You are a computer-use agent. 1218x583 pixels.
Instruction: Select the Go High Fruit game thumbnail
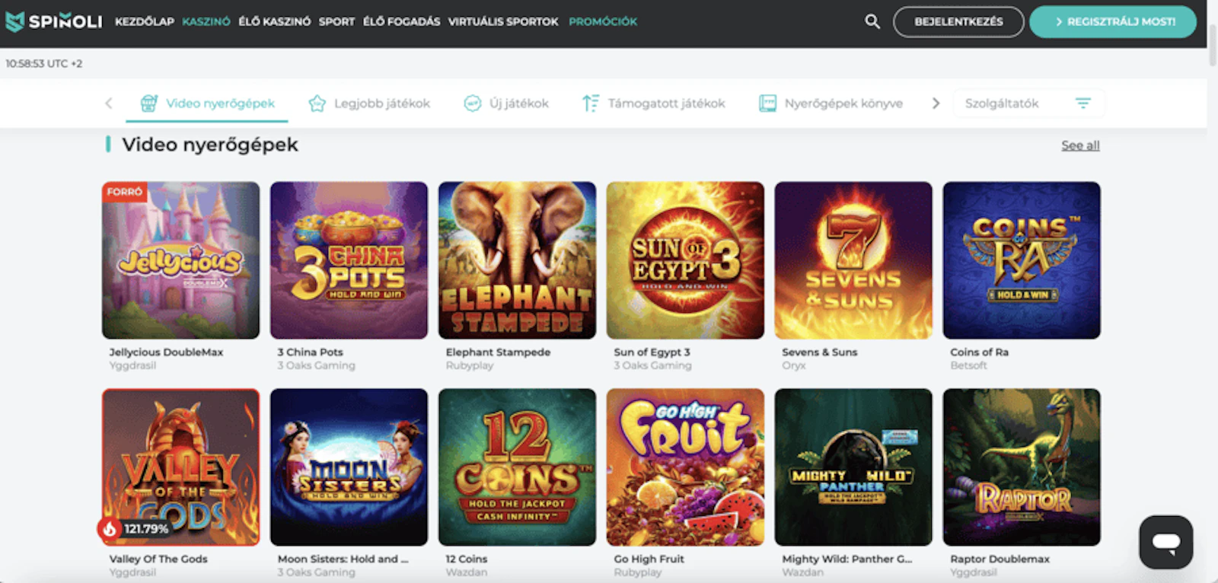point(685,467)
